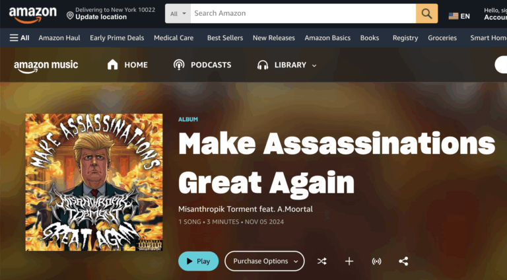Click the US flag language icon
Screen dimensions: 507x280
coord(454,16)
